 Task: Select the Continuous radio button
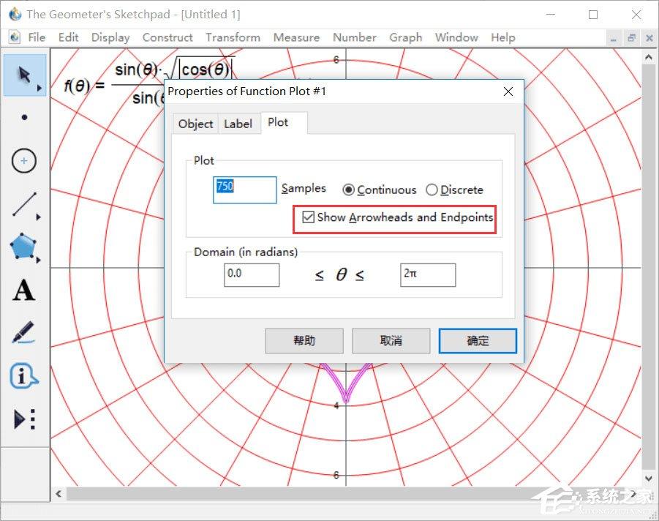pos(349,190)
